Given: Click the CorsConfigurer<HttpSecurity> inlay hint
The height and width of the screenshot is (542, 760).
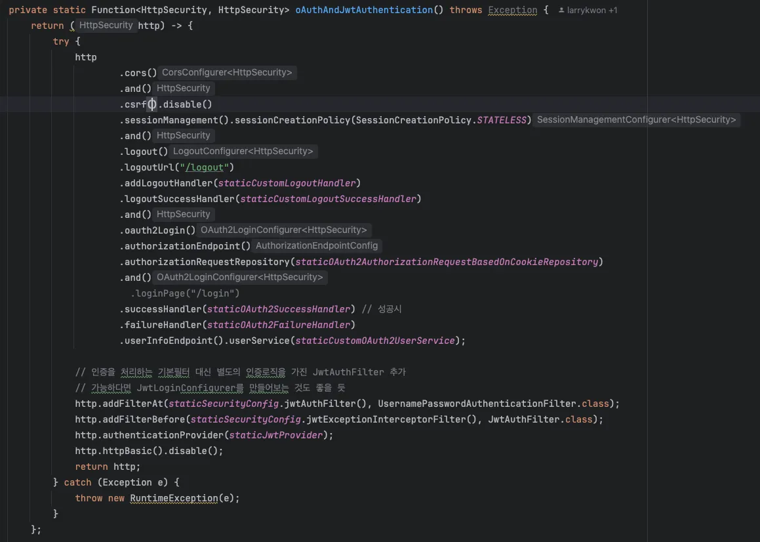Looking at the screenshot, I should pyautogui.click(x=227, y=72).
